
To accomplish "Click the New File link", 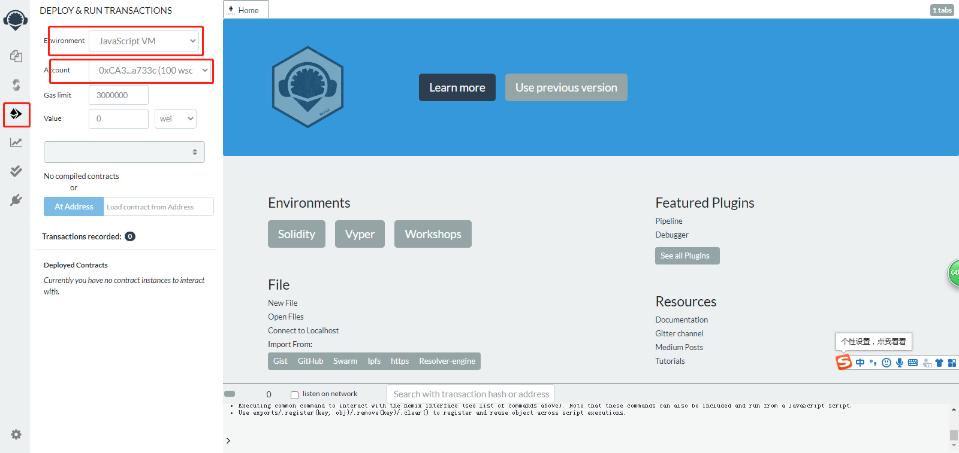I will [283, 303].
